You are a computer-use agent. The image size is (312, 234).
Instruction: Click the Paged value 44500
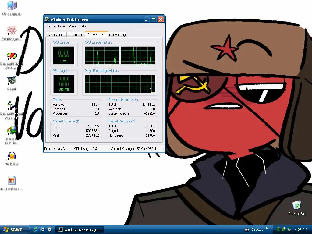(150, 131)
